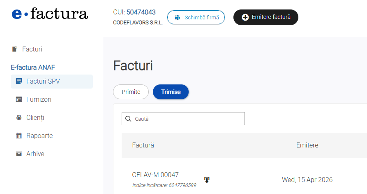Open the CUI 50474043 link
Viewport: 367px width, 194px height.
point(141,12)
